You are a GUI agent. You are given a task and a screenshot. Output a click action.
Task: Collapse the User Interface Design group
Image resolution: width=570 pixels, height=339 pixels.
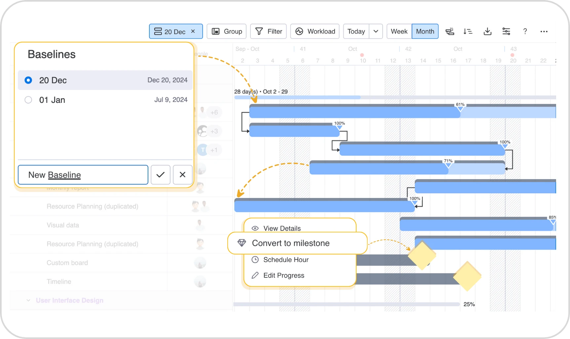click(x=28, y=300)
